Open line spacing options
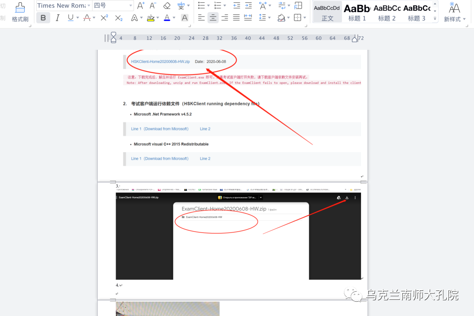Image resolution: width=474 pixels, height=316 pixels. click(x=262, y=18)
